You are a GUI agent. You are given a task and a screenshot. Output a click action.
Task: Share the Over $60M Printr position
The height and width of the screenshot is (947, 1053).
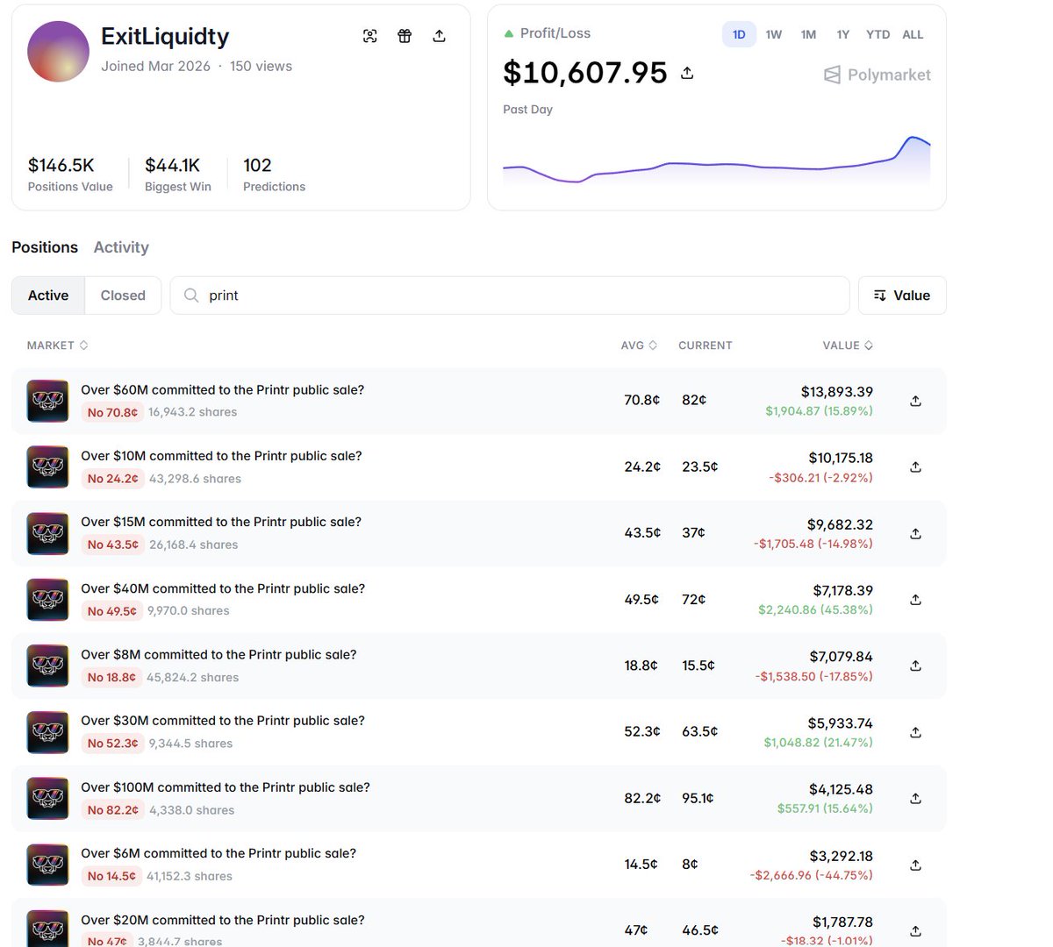click(915, 401)
